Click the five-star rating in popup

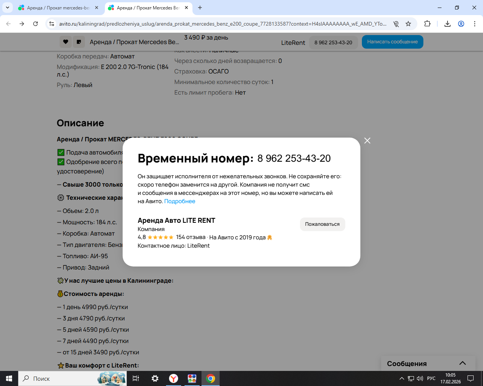coord(160,237)
